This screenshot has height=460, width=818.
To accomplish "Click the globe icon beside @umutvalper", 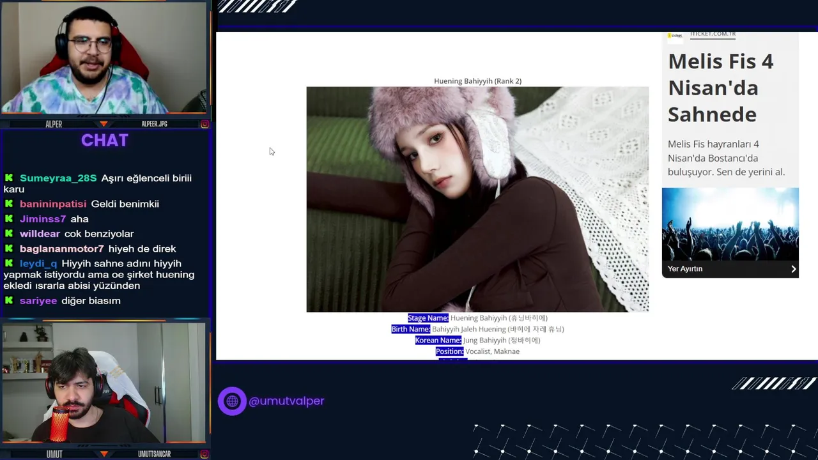I will pos(232,401).
